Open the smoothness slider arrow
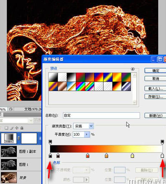166x184 pixels. pyautogui.click(x=87, y=135)
